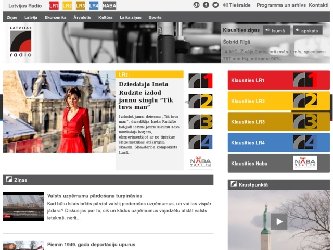Viewport: 333px width, 250px height.
Task: Select the LR2 logo beside the carousel
Action: [x=200, y=101]
